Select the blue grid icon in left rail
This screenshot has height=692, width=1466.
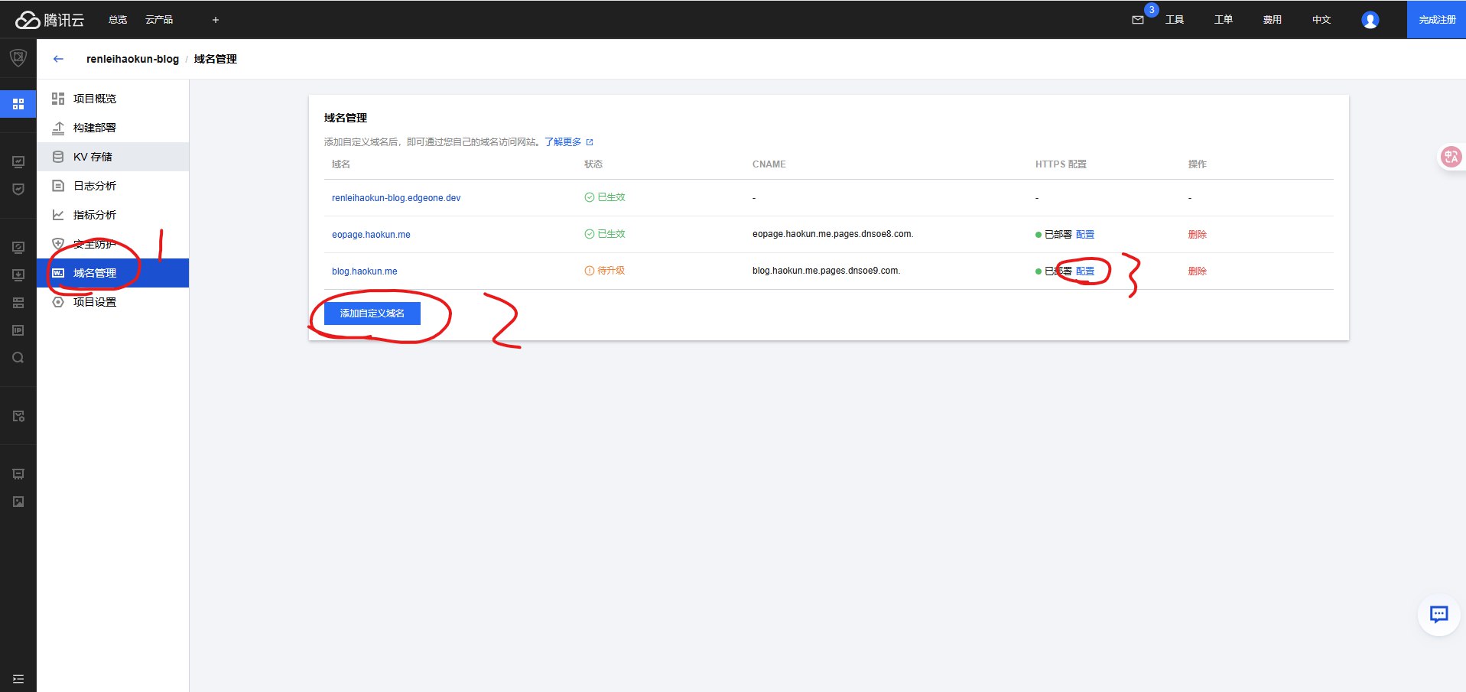click(x=18, y=103)
